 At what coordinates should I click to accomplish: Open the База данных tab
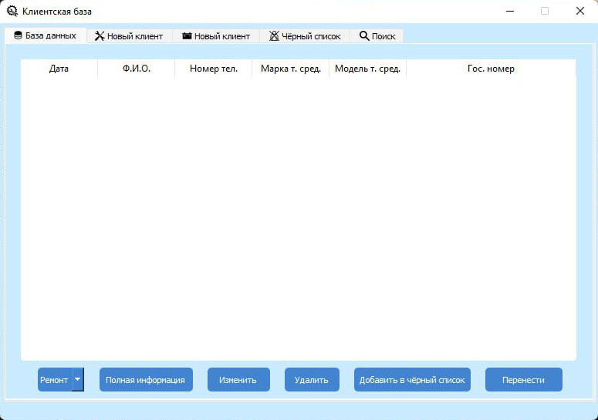[46, 35]
